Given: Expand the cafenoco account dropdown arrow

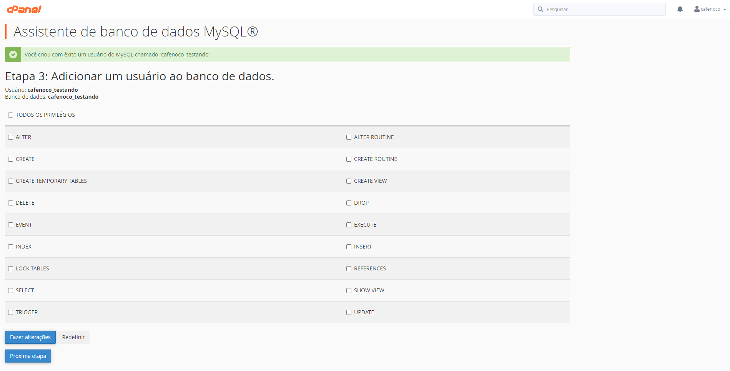Looking at the screenshot, I should coord(725,10).
